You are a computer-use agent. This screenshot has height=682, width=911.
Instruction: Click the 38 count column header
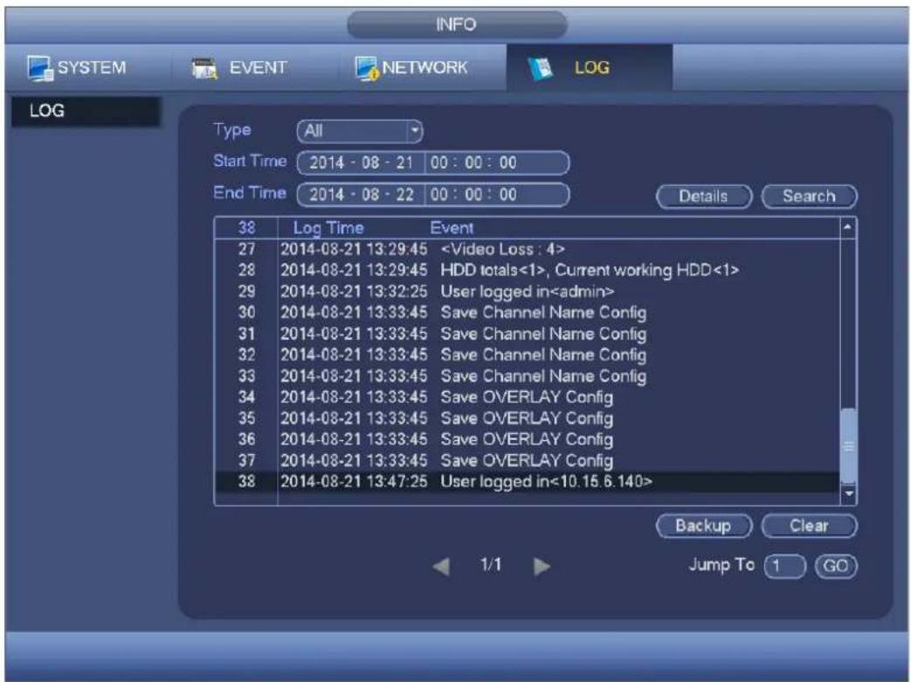point(246,228)
